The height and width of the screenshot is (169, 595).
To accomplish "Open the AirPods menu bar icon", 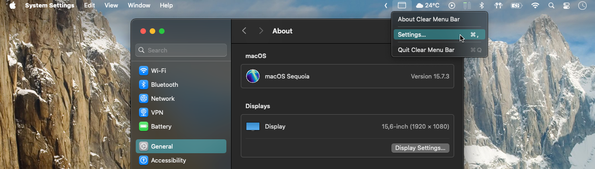I will click(x=499, y=6).
